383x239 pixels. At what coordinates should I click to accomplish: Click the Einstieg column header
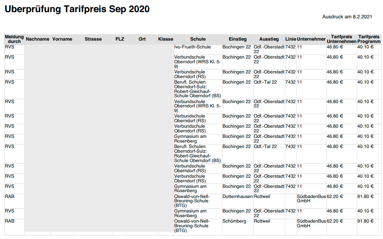tap(238, 39)
